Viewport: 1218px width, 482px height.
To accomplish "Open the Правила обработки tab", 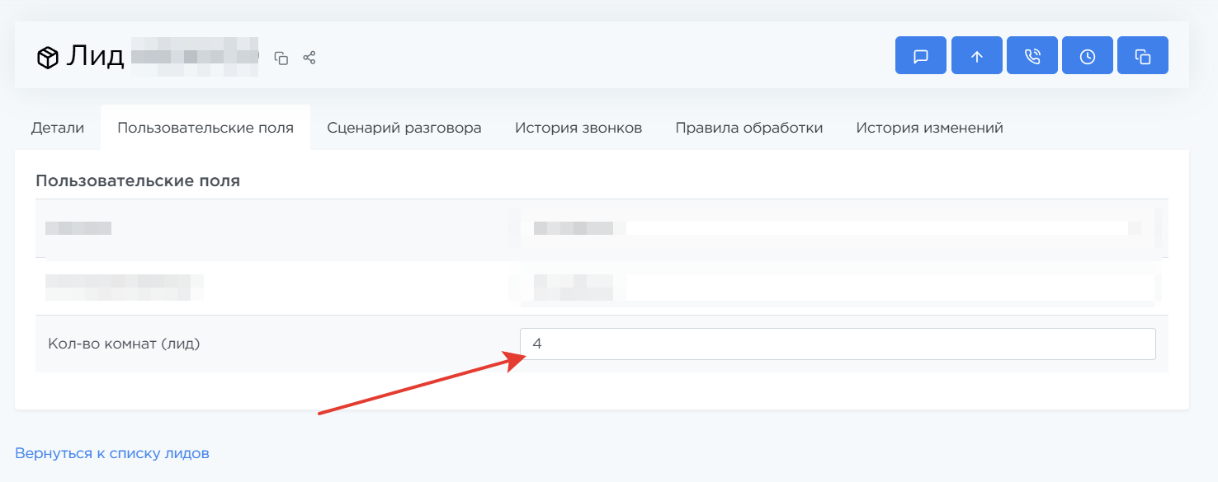I will point(748,128).
